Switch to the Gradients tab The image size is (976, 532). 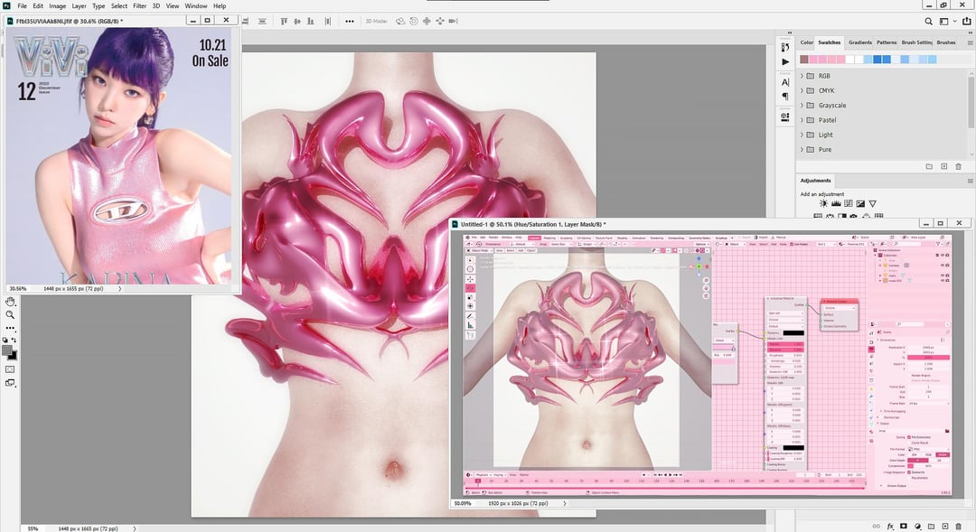[x=859, y=42]
